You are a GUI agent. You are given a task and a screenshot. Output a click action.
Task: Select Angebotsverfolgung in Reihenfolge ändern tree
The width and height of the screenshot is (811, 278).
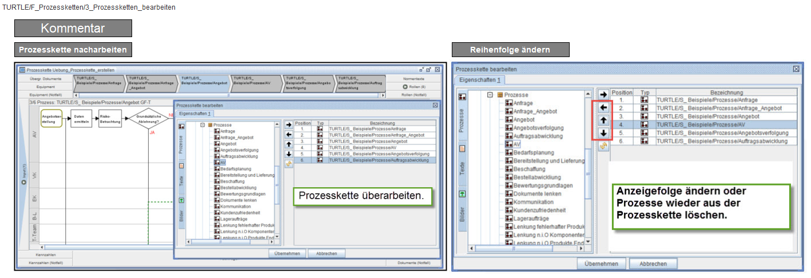(538, 128)
